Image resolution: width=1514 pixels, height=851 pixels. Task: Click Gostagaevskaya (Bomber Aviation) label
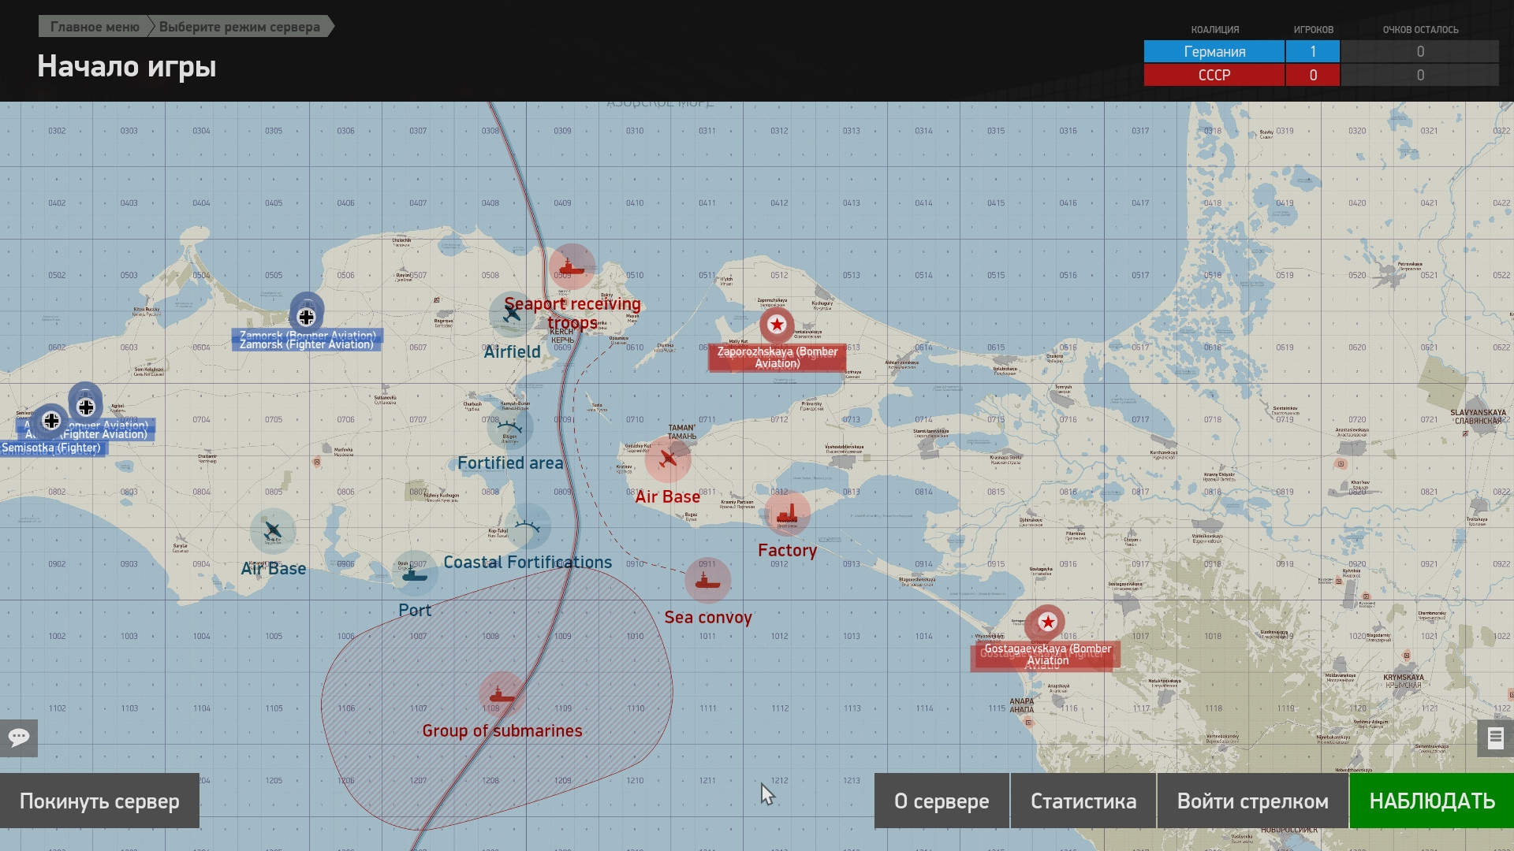coord(1047,655)
